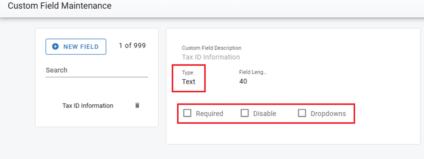Focus the Search input field
Viewport: 424px width, 159px height.
[x=97, y=71]
